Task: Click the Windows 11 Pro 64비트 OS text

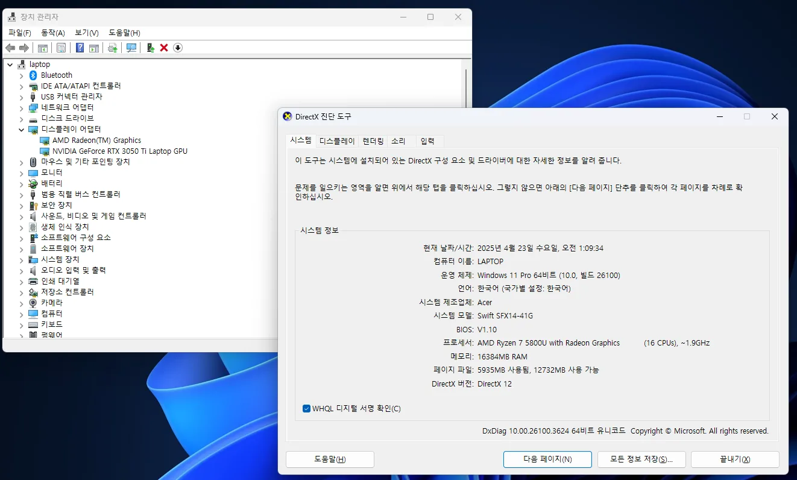Action: point(549,275)
